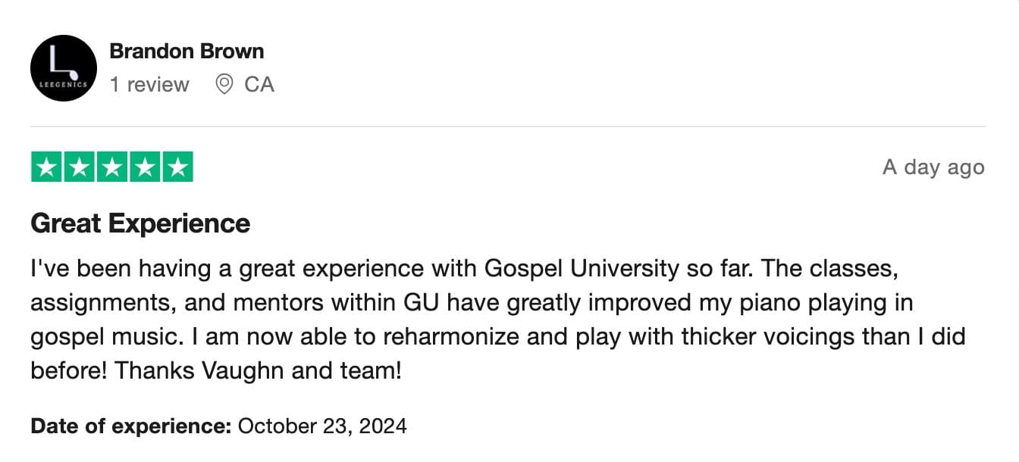Click the CA location label
Screen dimensions: 1019x462
(259, 84)
